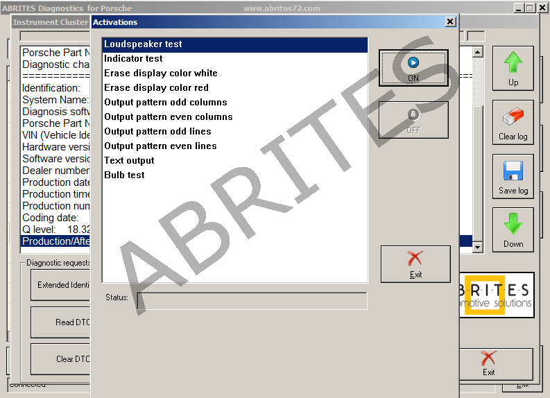Minimize the ABRITES Diagnostics main window
This screenshot has height=398, width=550.
click(519, 8)
